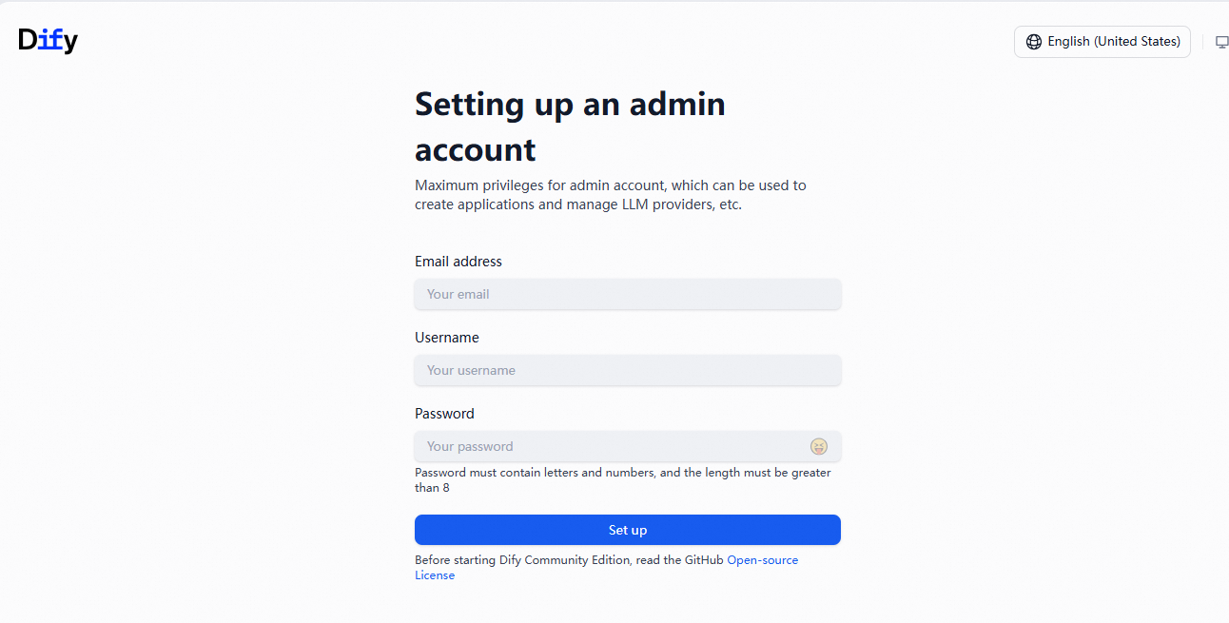Open the English (United States) language dropdown

[x=1102, y=42]
